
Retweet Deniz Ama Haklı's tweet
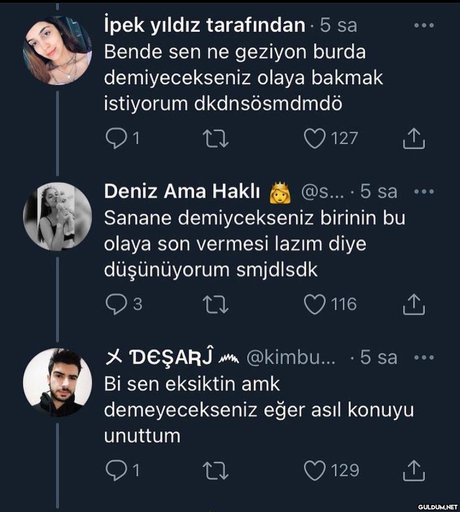[215, 305]
